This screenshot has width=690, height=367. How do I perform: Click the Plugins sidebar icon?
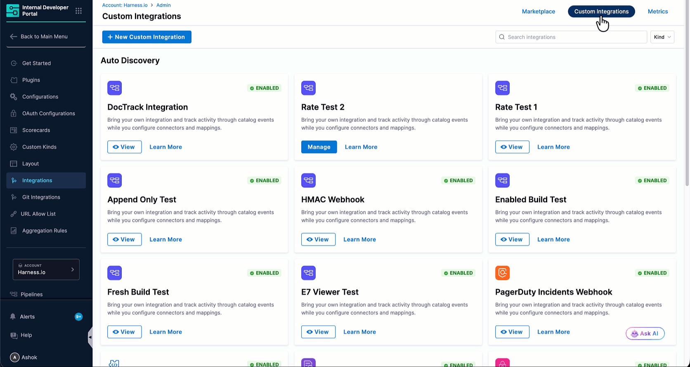pyautogui.click(x=14, y=80)
